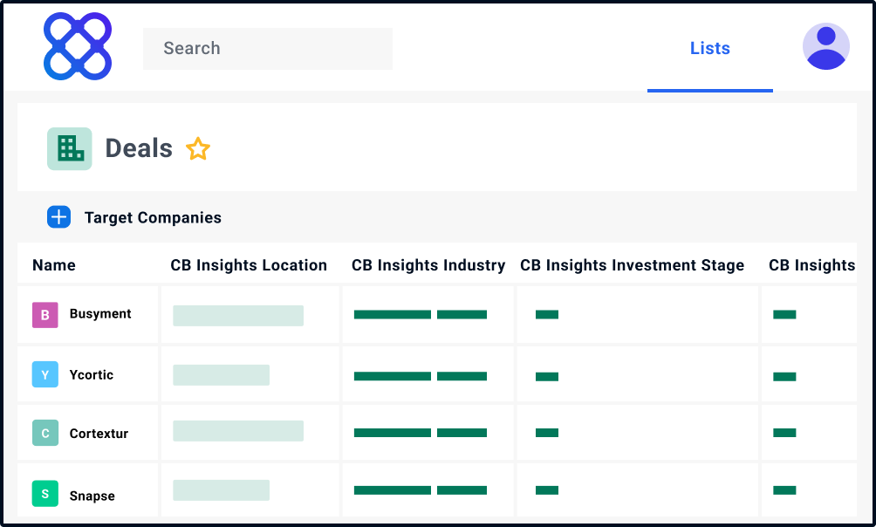The image size is (876, 527).
Task: Click the blue Y avatar for Ycortic
Action: click(45, 374)
